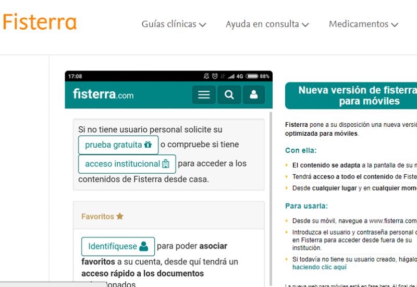
Task: Click the Favoritos star icon
Action: tap(120, 216)
